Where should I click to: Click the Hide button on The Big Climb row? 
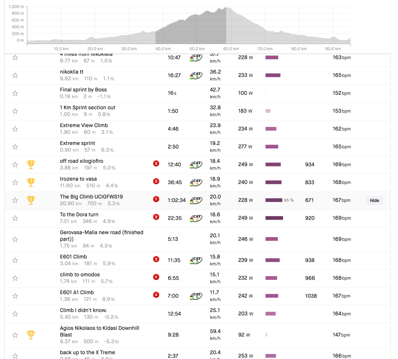point(374,200)
